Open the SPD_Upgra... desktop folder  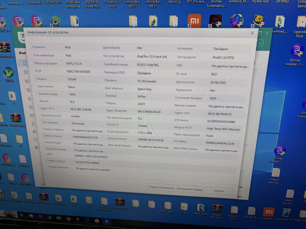(167, 207)
